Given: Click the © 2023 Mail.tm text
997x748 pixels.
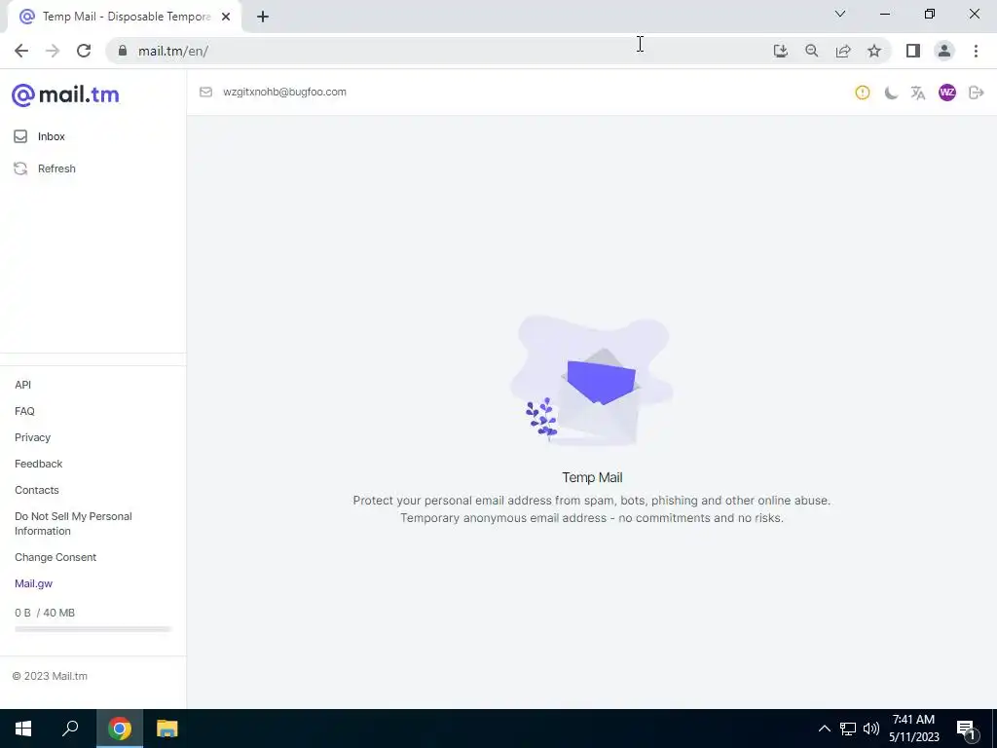Looking at the screenshot, I should coord(51,676).
